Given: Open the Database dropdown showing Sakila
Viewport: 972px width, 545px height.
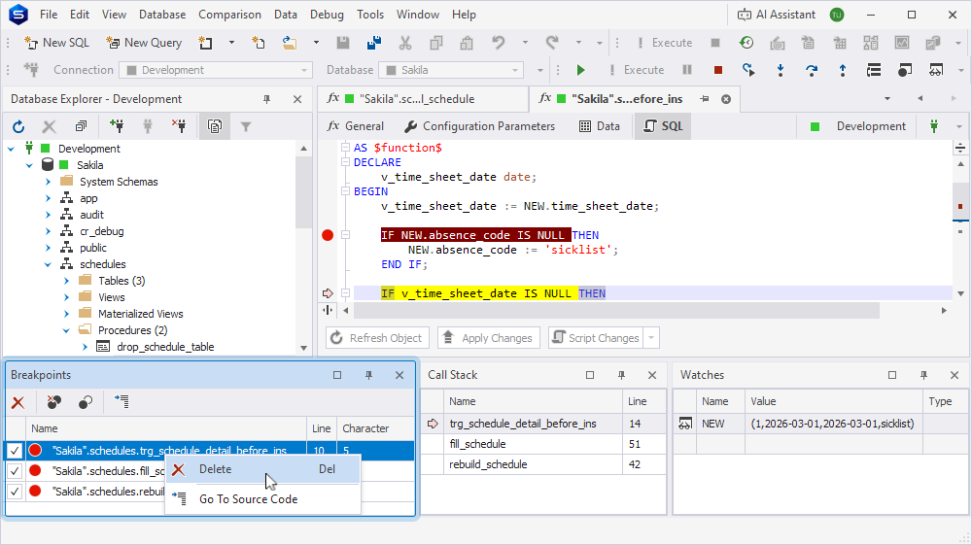Looking at the screenshot, I should [451, 70].
